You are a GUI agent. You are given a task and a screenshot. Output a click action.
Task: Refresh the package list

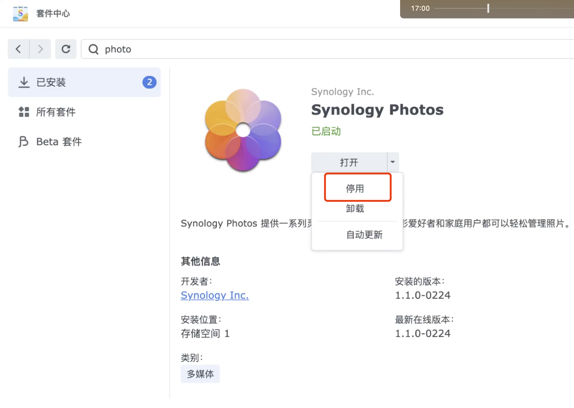66,49
